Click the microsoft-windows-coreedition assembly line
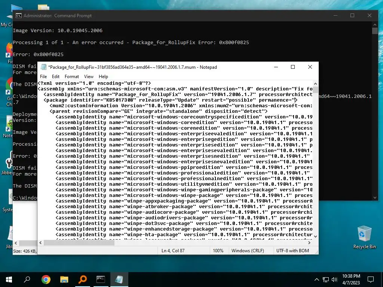 [x=184, y=123]
